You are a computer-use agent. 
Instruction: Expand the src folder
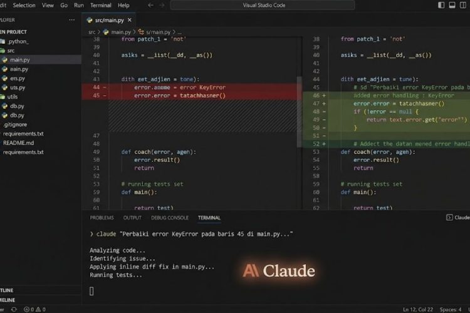click(11, 51)
